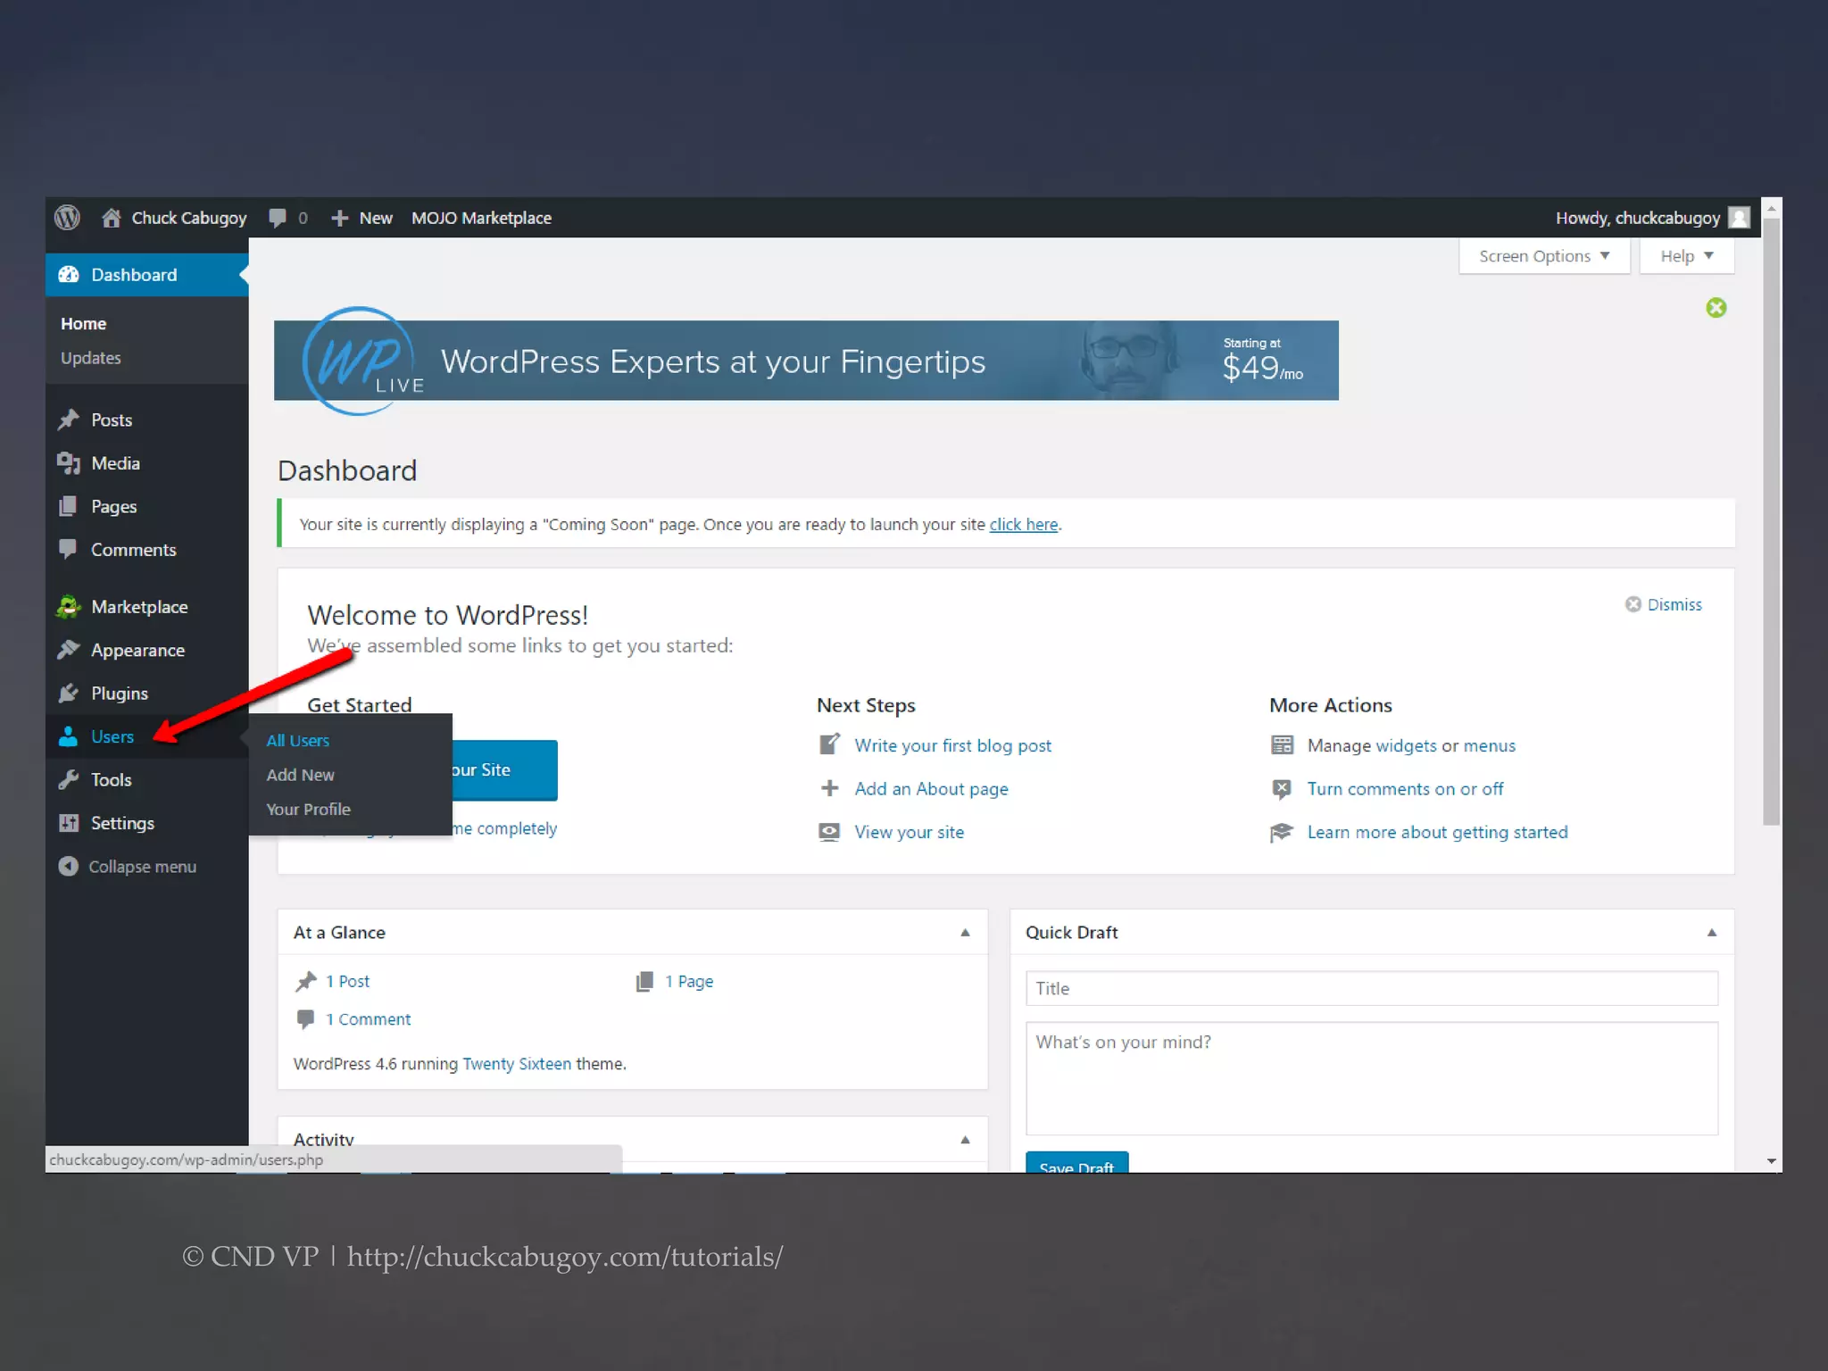Screen dimensions: 1828x1371
Task: Click the Quick Draft Title field
Action: point(1372,988)
